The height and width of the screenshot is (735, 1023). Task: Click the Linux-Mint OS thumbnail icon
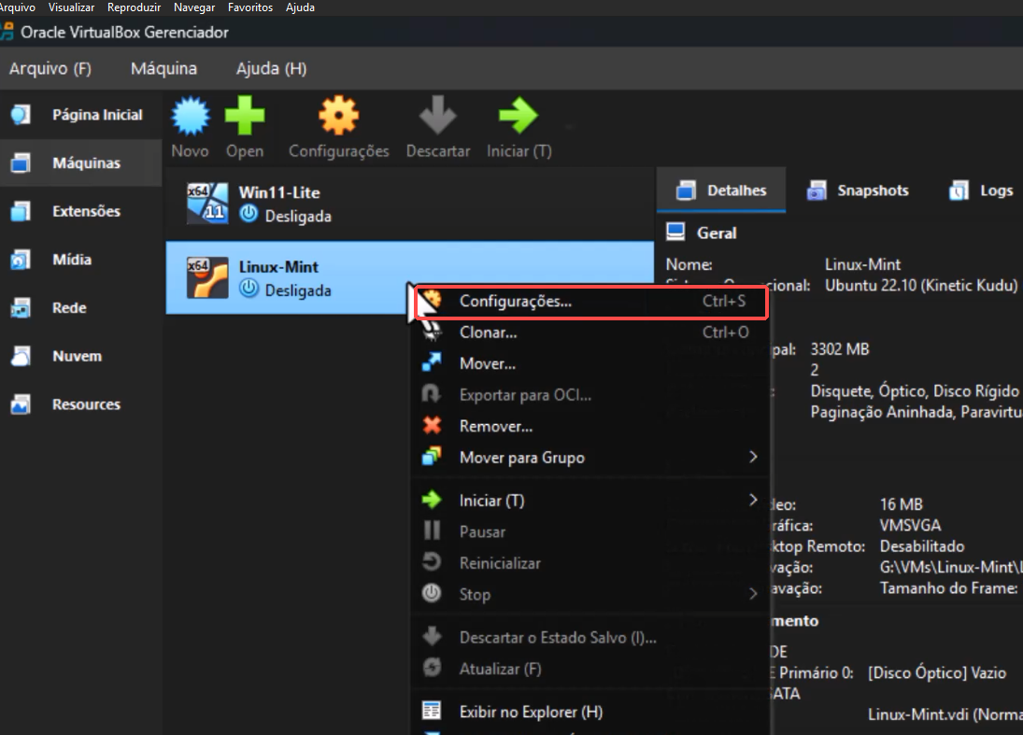pyautogui.click(x=207, y=277)
